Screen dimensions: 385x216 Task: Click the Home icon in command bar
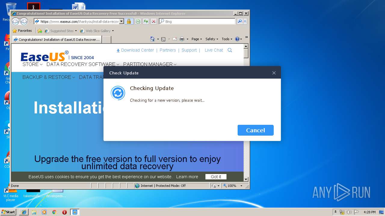tap(152, 39)
